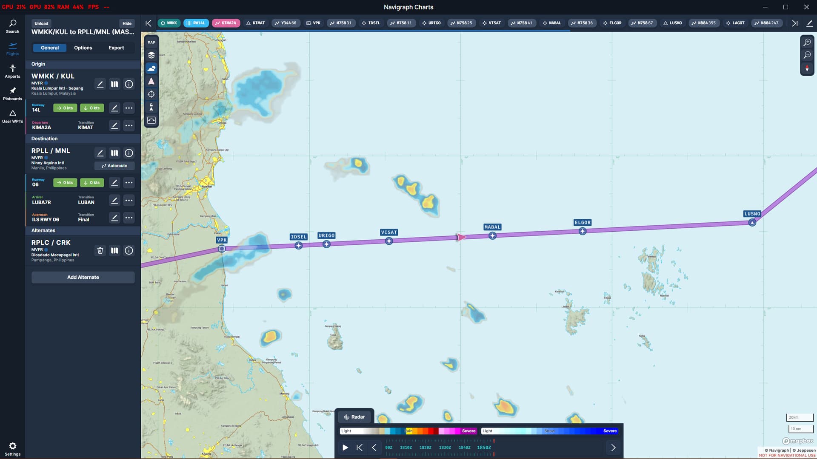Switch to the Export tab
This screenshot has width=817, height=459.
coord(116,48)
